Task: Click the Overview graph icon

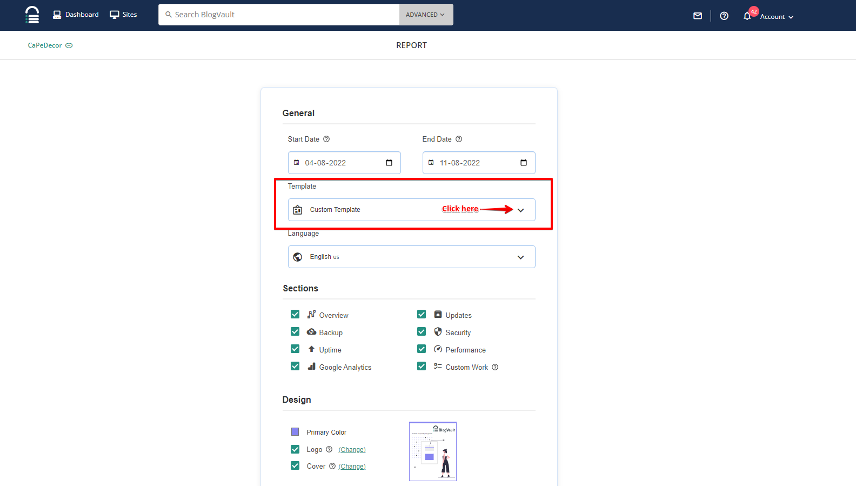Action: tap(312, 314)
